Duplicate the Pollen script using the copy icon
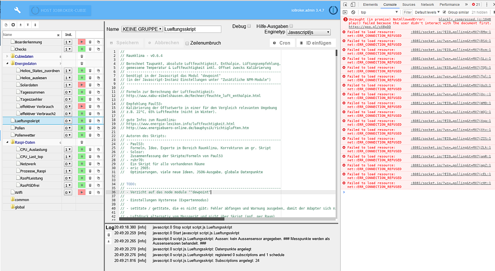The height and width of the screenshot is (271, 495). 98,128
